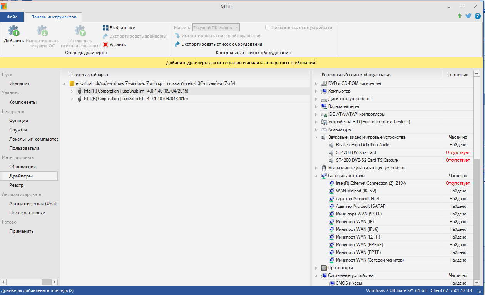Image resolution: width=485 pixels, height=295 pixels.
Task: Expand the iusb3hub.inf driver row
Action: [72, 91]
